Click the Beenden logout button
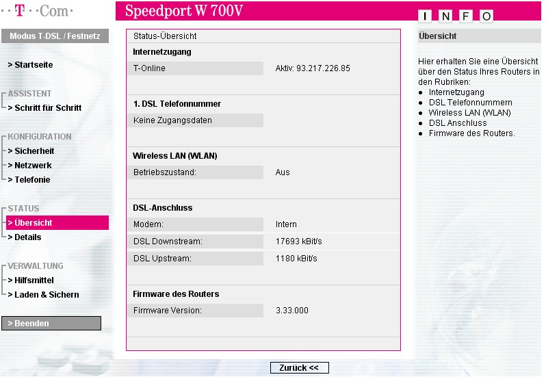The width and height of the screenshot is (559, 392). click(x=51, y=323)
